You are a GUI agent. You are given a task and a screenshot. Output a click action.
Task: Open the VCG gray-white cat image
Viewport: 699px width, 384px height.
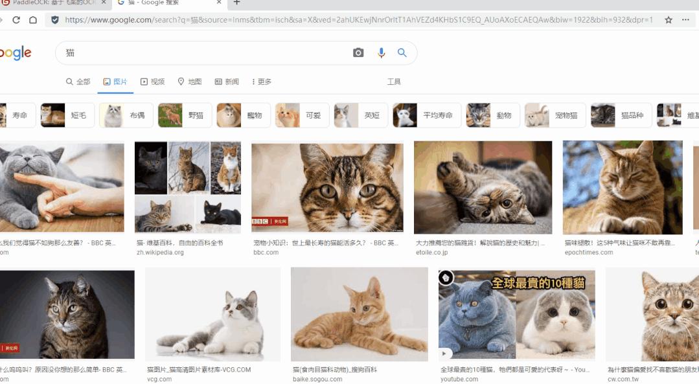[x=212, y=314]
